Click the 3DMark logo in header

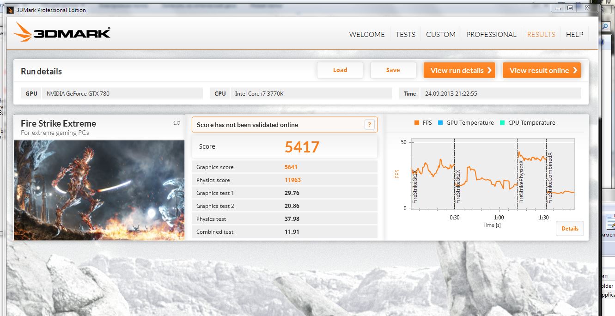62,33
